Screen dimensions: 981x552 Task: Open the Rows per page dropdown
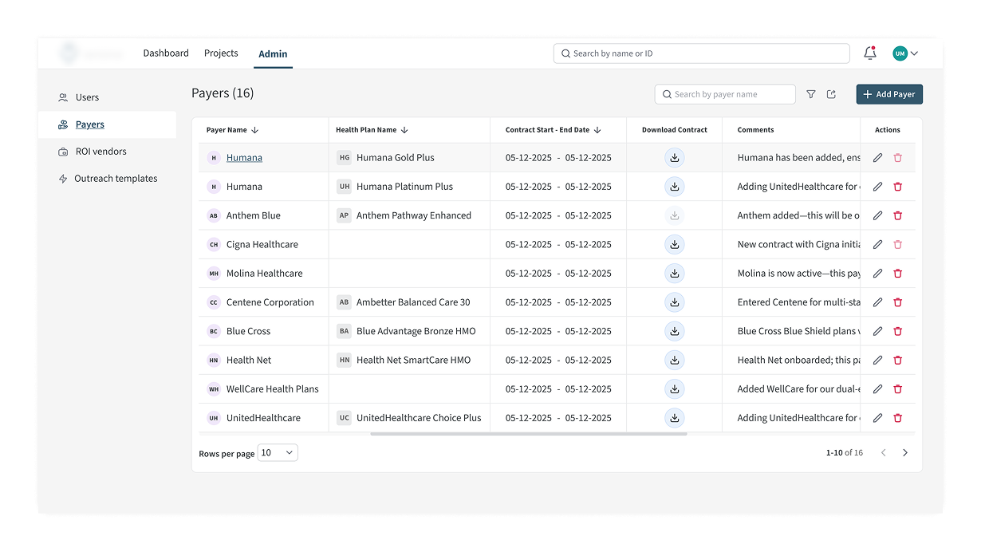(x=278, y=453)
